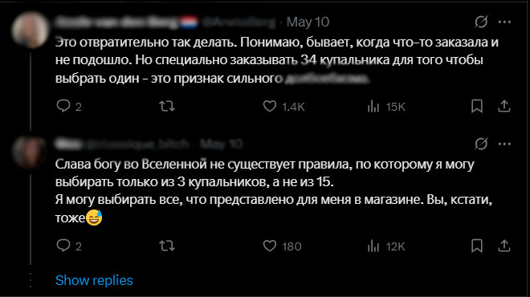Retweet the first tweet dated May 10
Viewport: 530px width, 297px height.
tap(167, 106)
